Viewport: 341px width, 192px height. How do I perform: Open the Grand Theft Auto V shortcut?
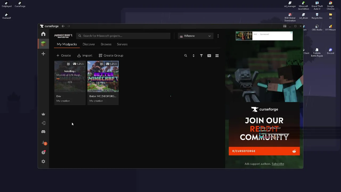click(317, 6)
